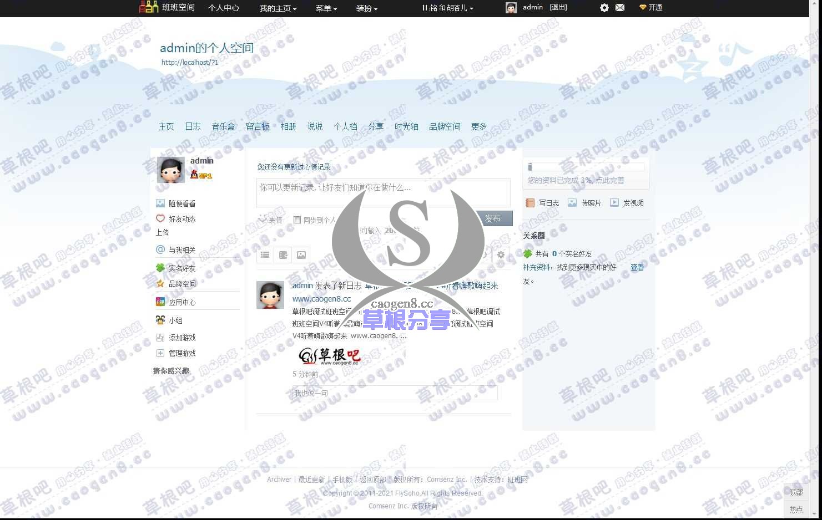Click the mail envelope icon in top bar
The width and height of the screenshot is (822, 520).
(620, 7)
